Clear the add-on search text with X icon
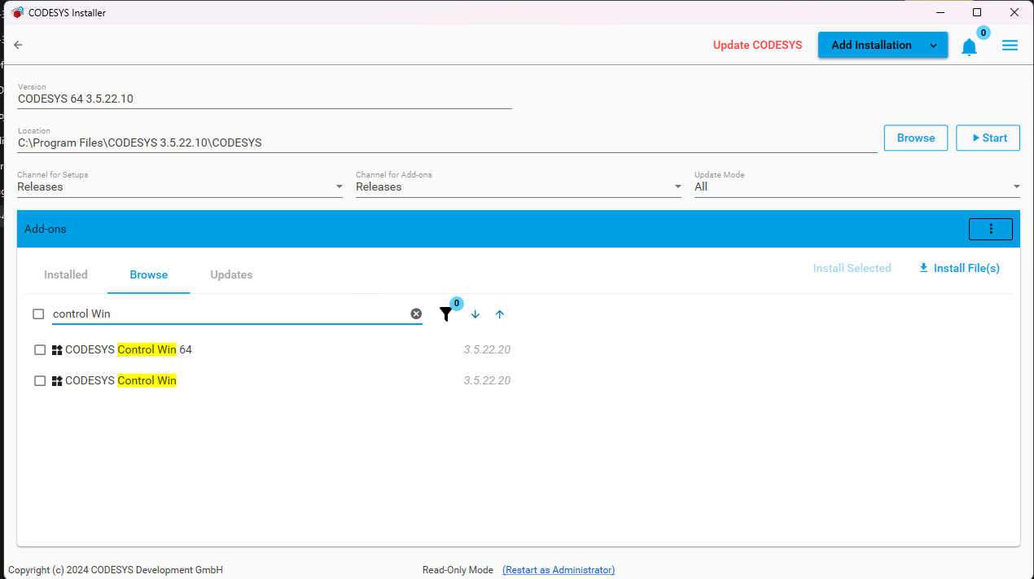Viewport: 1034px width, 579px height. pyautogui.click(x=416, y=314)
